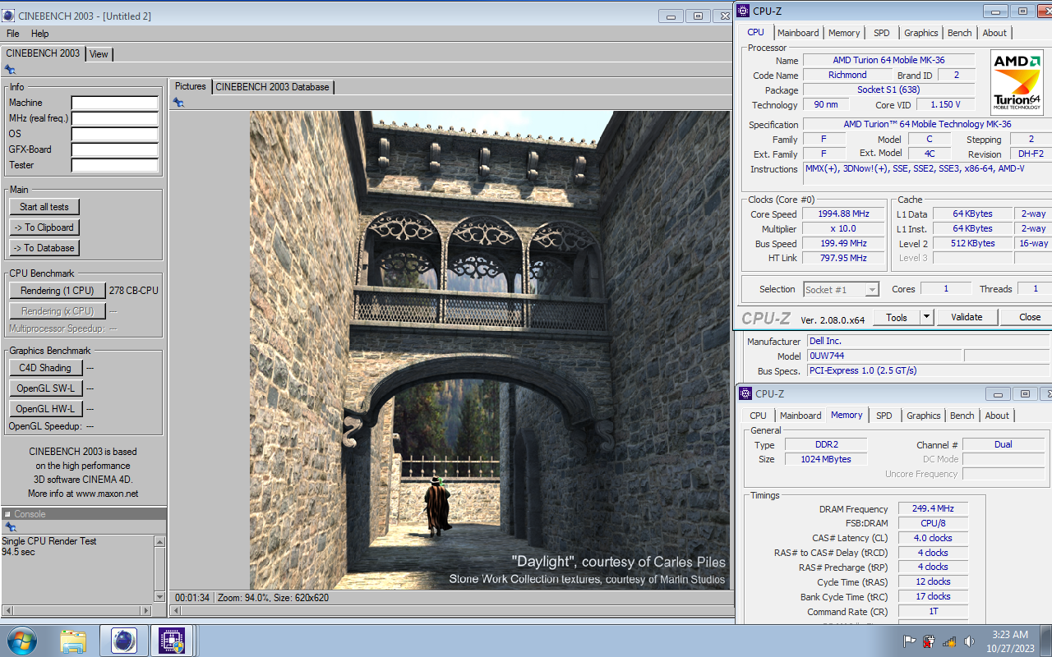Open Mainboard tab in the upper CPU-Z window

pos(798,33)
